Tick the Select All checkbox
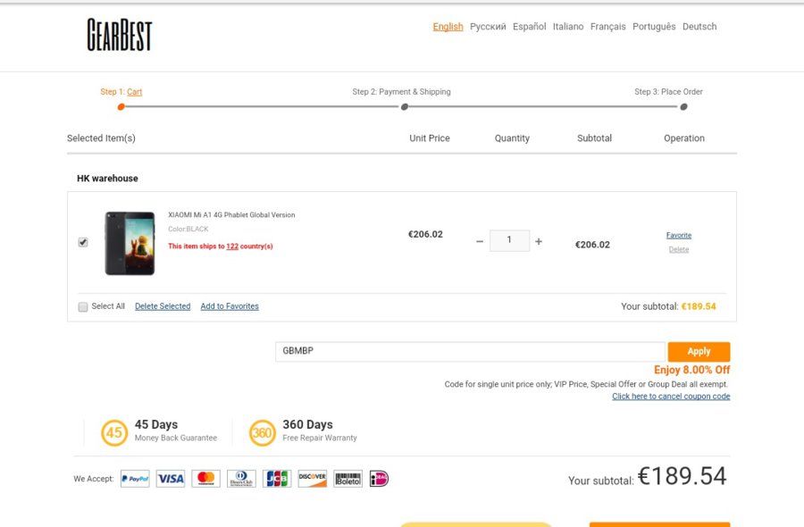The width and height of the screenshot is (804, 527). (x=83, y=306)
